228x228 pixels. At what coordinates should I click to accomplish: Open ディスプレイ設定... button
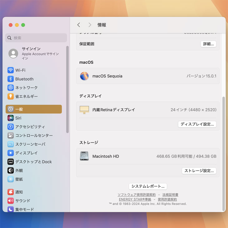tap(197, 124)
